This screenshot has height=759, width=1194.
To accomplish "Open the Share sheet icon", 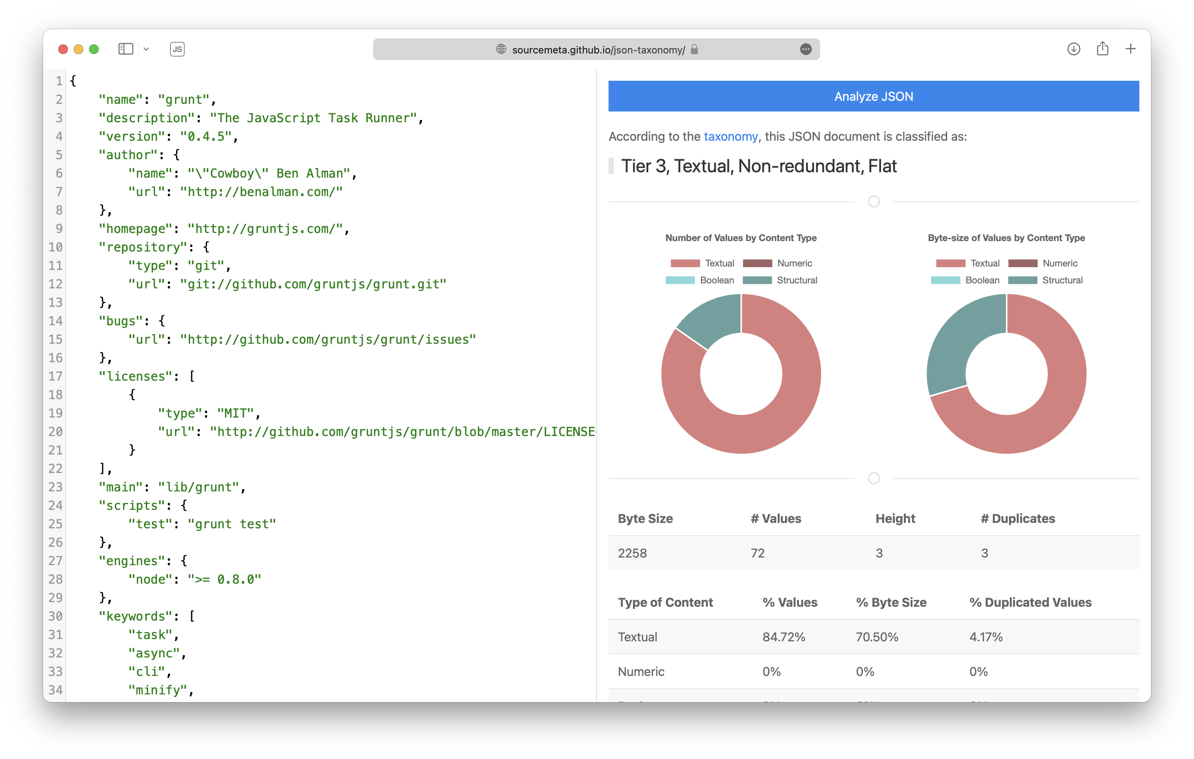I will pyautogui.click(x=1102, y=48).
